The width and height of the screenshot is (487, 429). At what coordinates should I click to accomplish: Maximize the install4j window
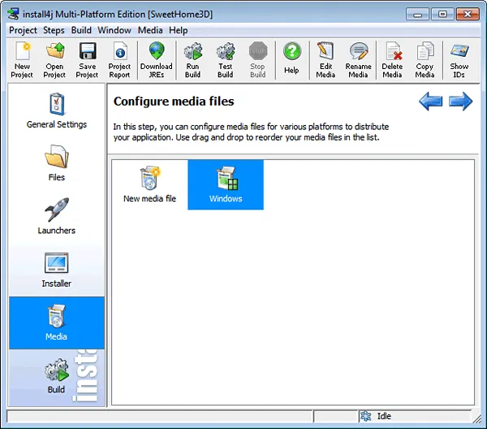(442, 15)
